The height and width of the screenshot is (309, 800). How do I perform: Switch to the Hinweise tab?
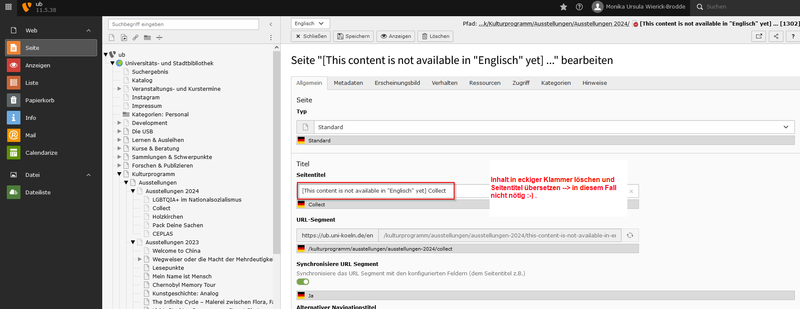[595, 83]
